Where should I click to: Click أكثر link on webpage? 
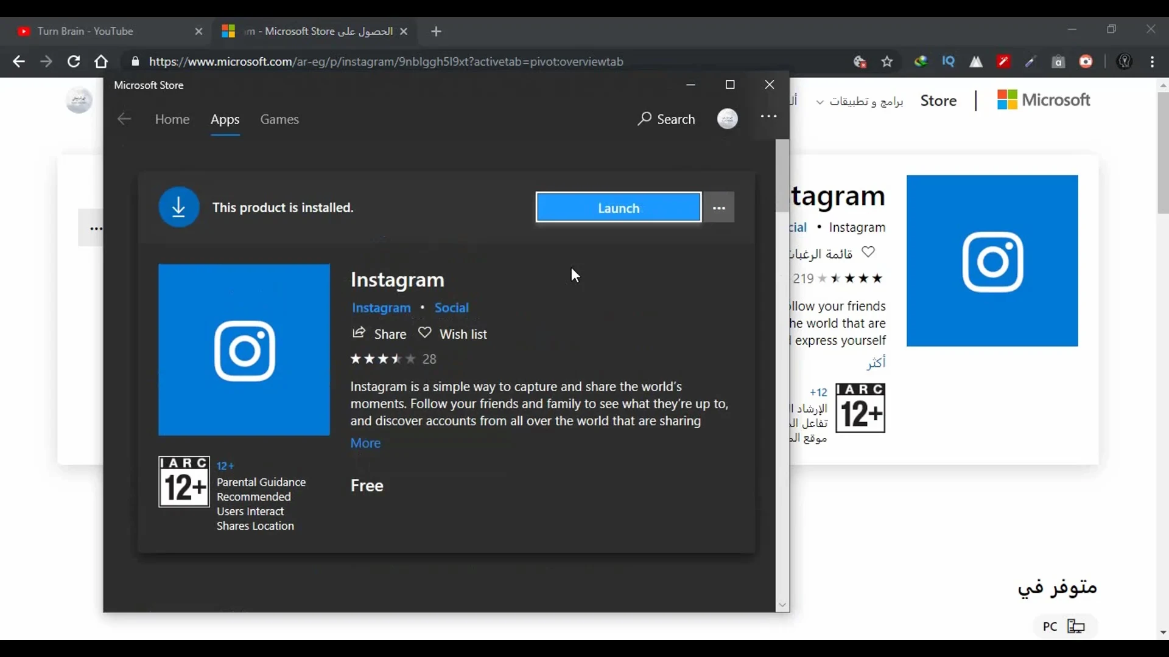876,363
